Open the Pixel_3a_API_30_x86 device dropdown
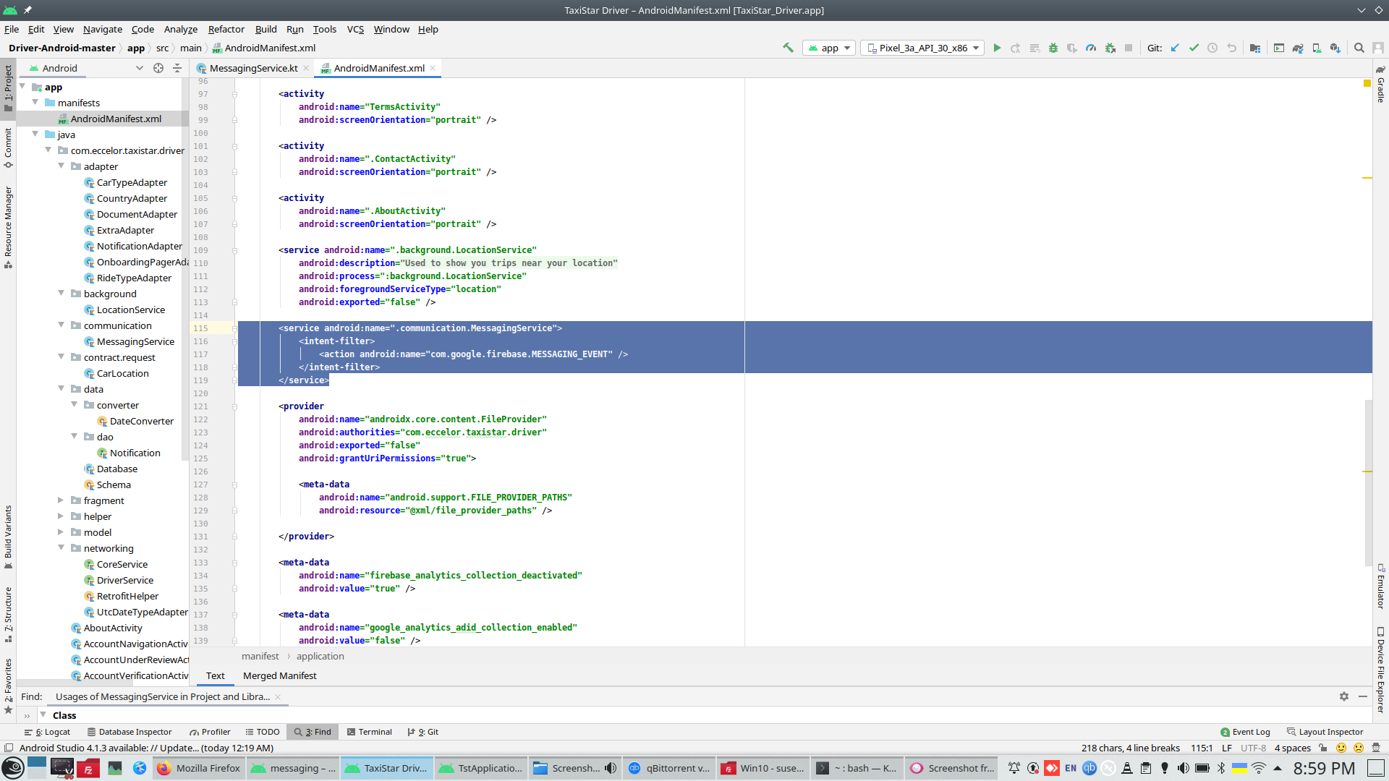Screen dimensions: 1389x781 [923, 48]
